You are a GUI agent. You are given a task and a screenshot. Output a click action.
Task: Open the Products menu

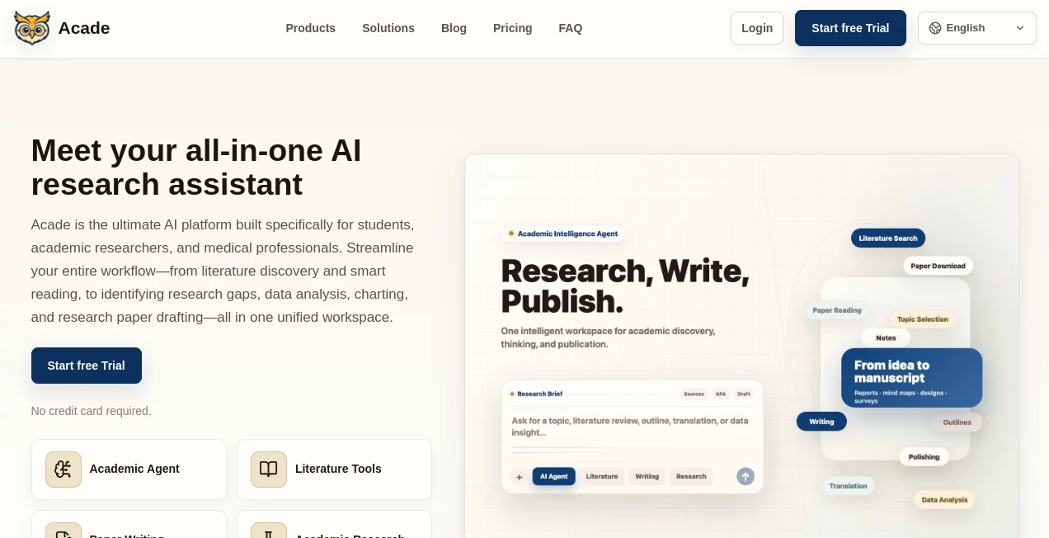tap(311, 28)
